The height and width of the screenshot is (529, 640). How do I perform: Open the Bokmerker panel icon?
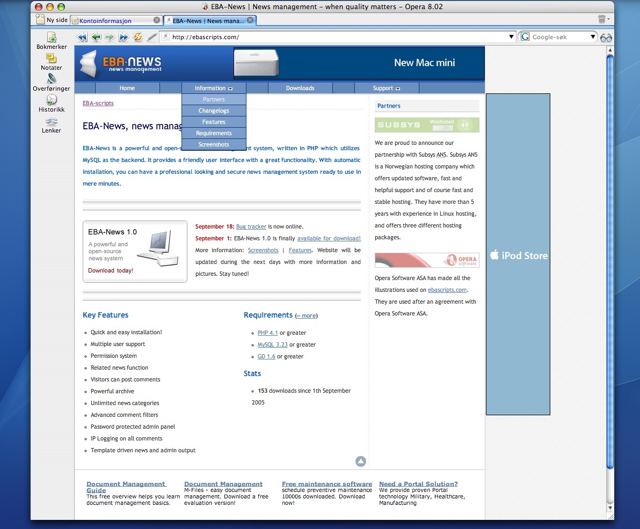click(x=52, y=37)
